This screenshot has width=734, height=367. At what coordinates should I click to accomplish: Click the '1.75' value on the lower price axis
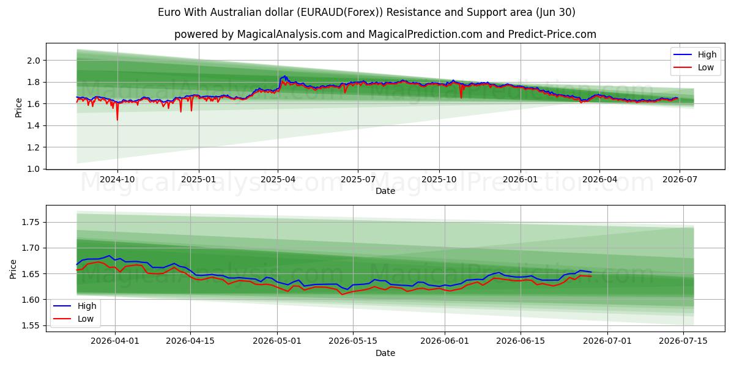32,223
